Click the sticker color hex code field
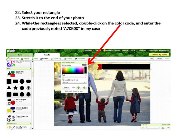The height and width of the screenshot is (133, 178). coord(84,65)
